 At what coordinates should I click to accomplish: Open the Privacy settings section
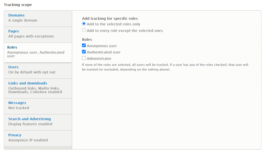click(x=15, y=135)
